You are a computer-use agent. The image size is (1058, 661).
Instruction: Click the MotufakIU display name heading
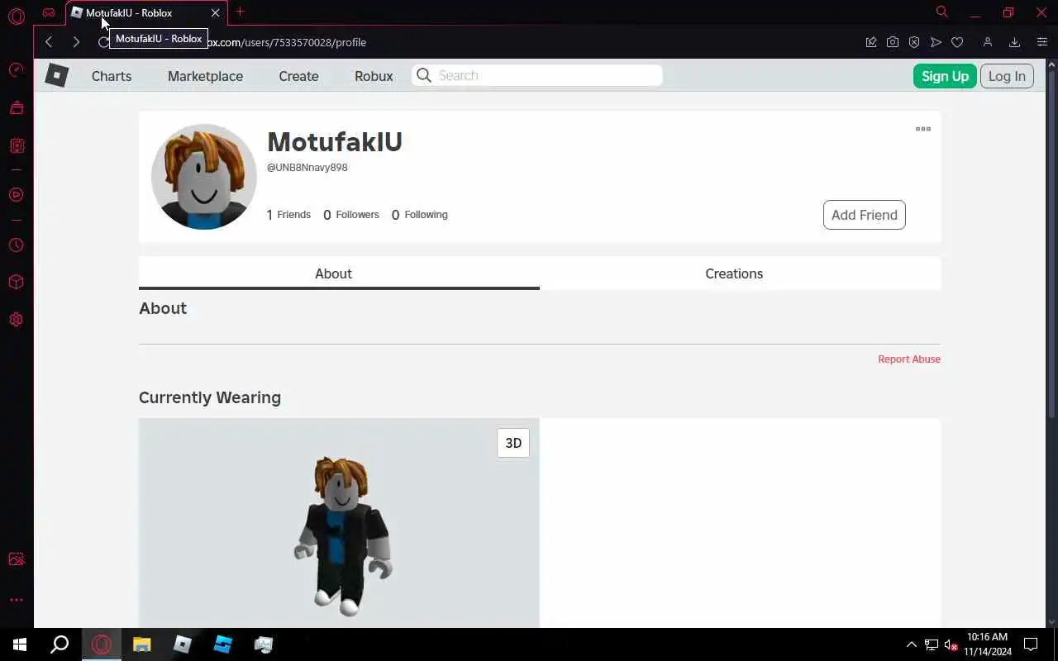[335, 142]
